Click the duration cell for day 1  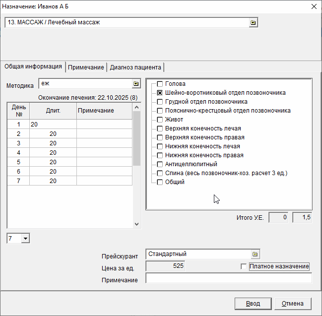point(53,125)
